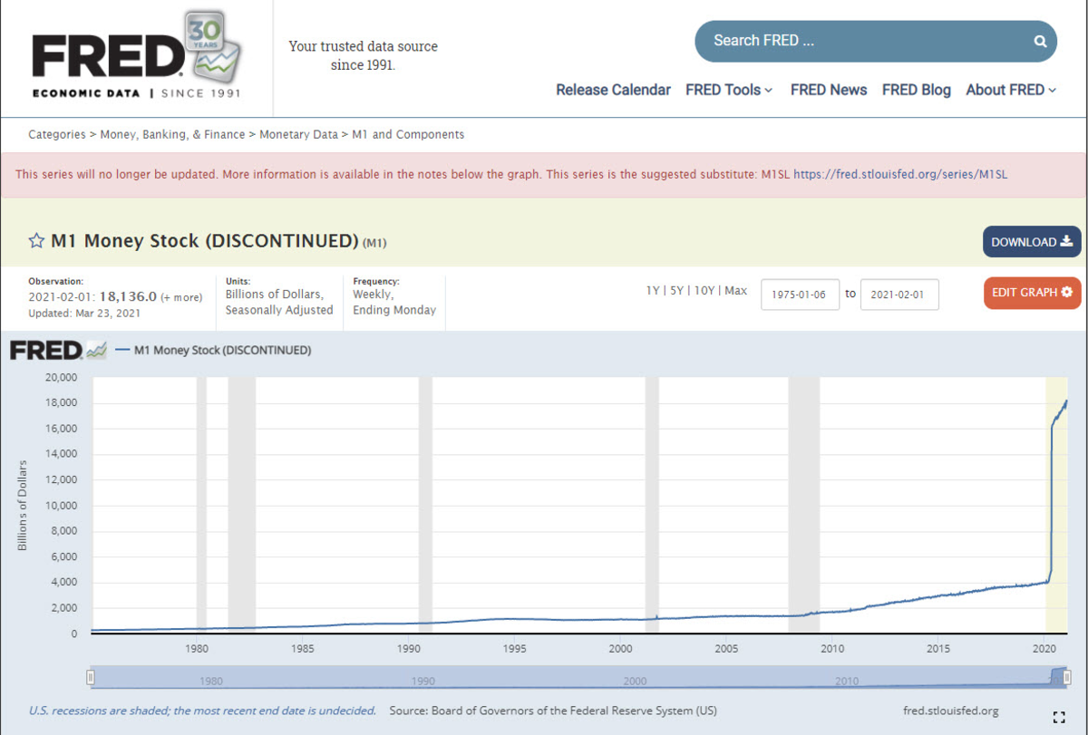This screenshot has width=1088, height=735.
Task: Click the Board of Governors source text
Action: click(553, 711)
